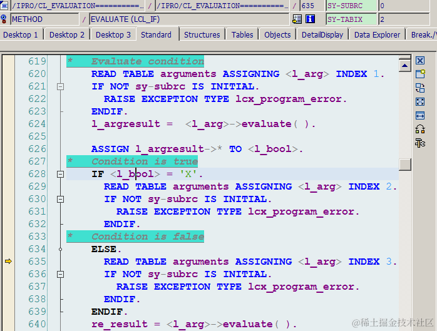Click the line number field showing 635
The width and height of the screenshot is (437, 331).
[312, 6]
